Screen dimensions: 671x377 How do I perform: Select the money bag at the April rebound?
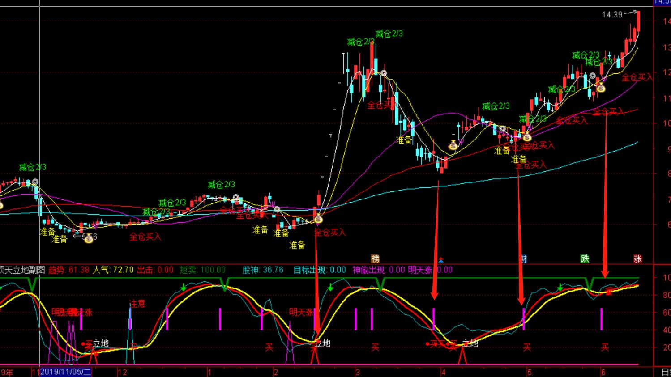pyautogui.click(x=453, y=145)
